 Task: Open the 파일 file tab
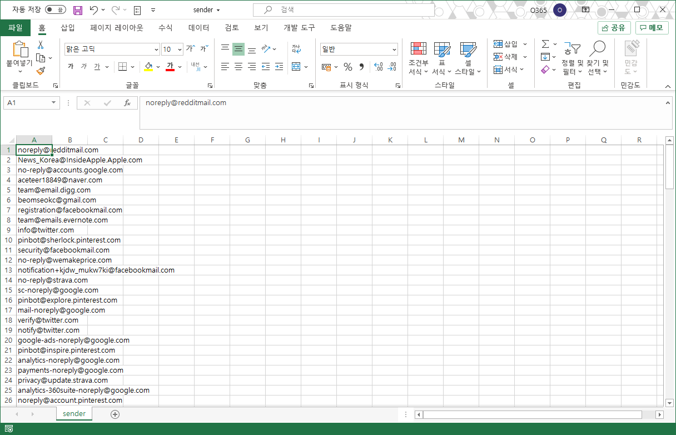pyautogui.click(x=16, y=28)
